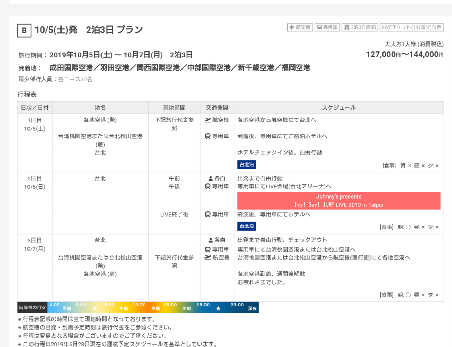Click the スケジュール column header
The width and height of the screenshot is (452, 347).
tap(339, 108)
